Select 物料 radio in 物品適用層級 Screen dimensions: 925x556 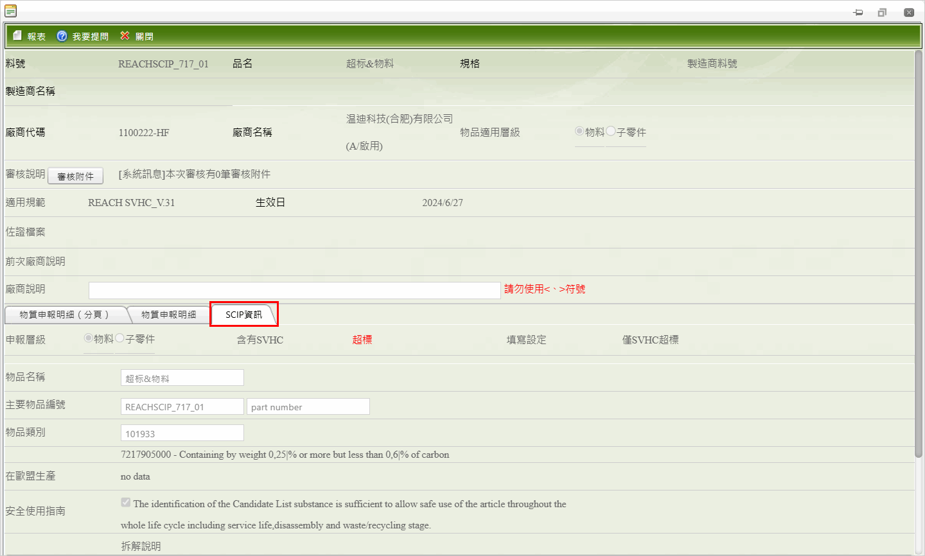coord(579,131)
